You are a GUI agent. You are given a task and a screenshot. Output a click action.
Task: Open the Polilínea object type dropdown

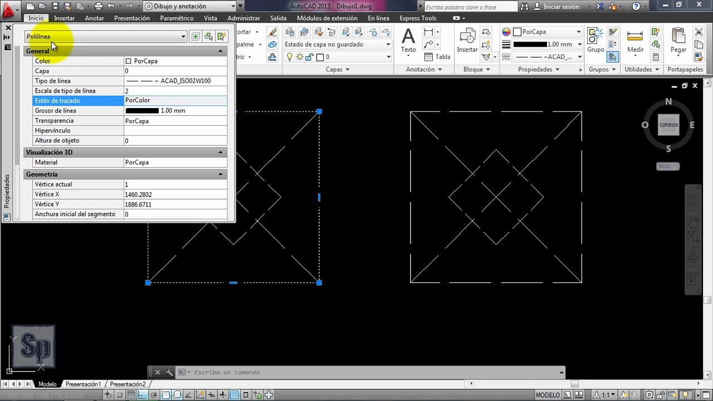tap(106, 37)
